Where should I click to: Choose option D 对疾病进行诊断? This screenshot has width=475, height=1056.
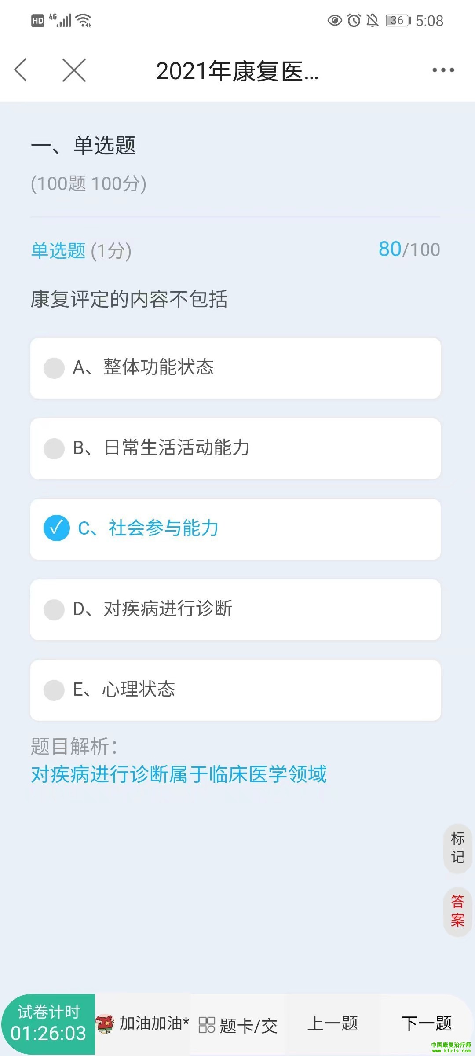click(235, 609)
